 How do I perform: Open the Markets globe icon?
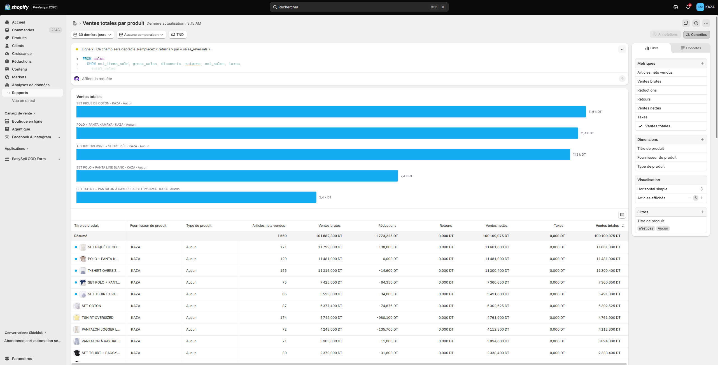pyautogui.click(x=7, y=77)
